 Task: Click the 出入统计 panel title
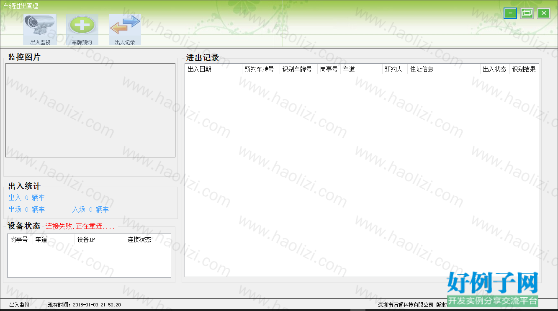(x=24, y=187)
